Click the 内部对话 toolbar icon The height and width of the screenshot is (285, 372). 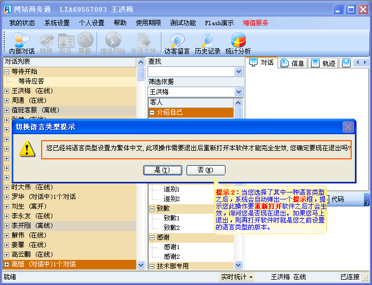point(22,43)
